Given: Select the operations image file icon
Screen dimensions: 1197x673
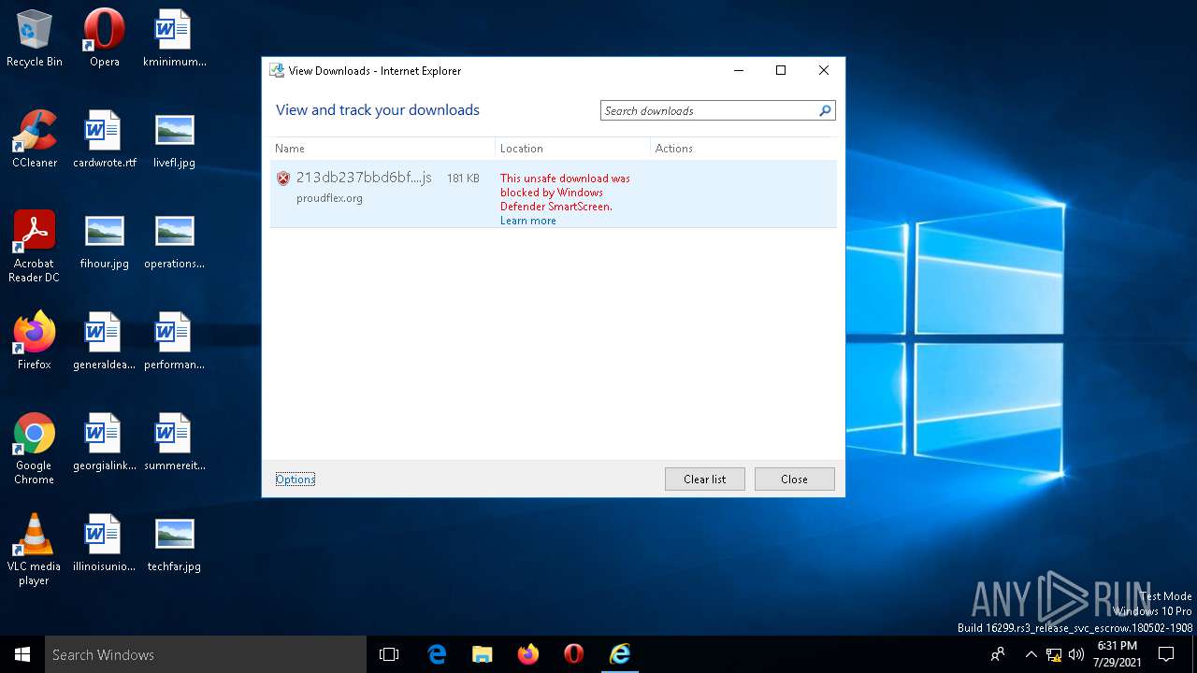Looking at the screenshot, I should (174, 241).
